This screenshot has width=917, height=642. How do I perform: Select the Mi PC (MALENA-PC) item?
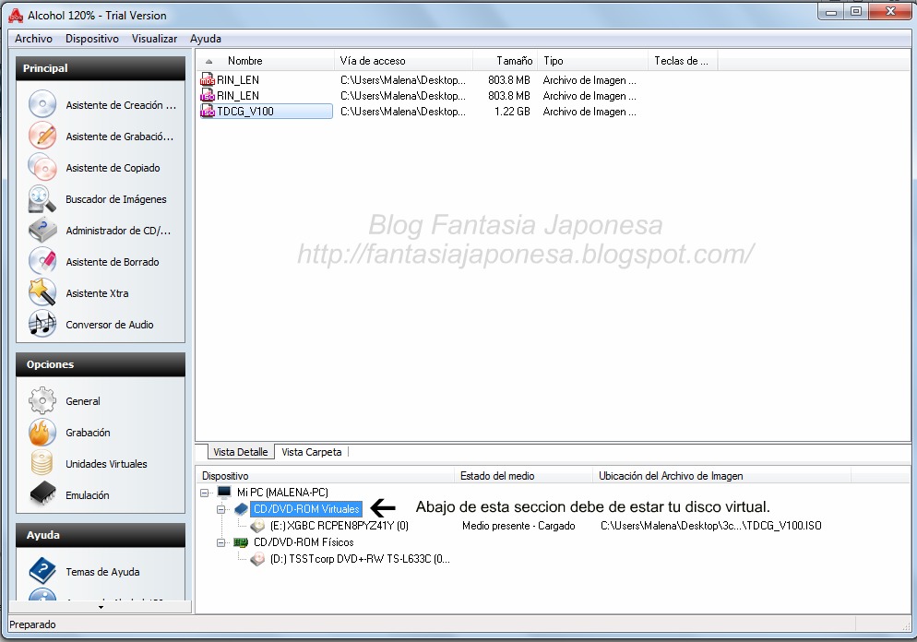[282, 493]
